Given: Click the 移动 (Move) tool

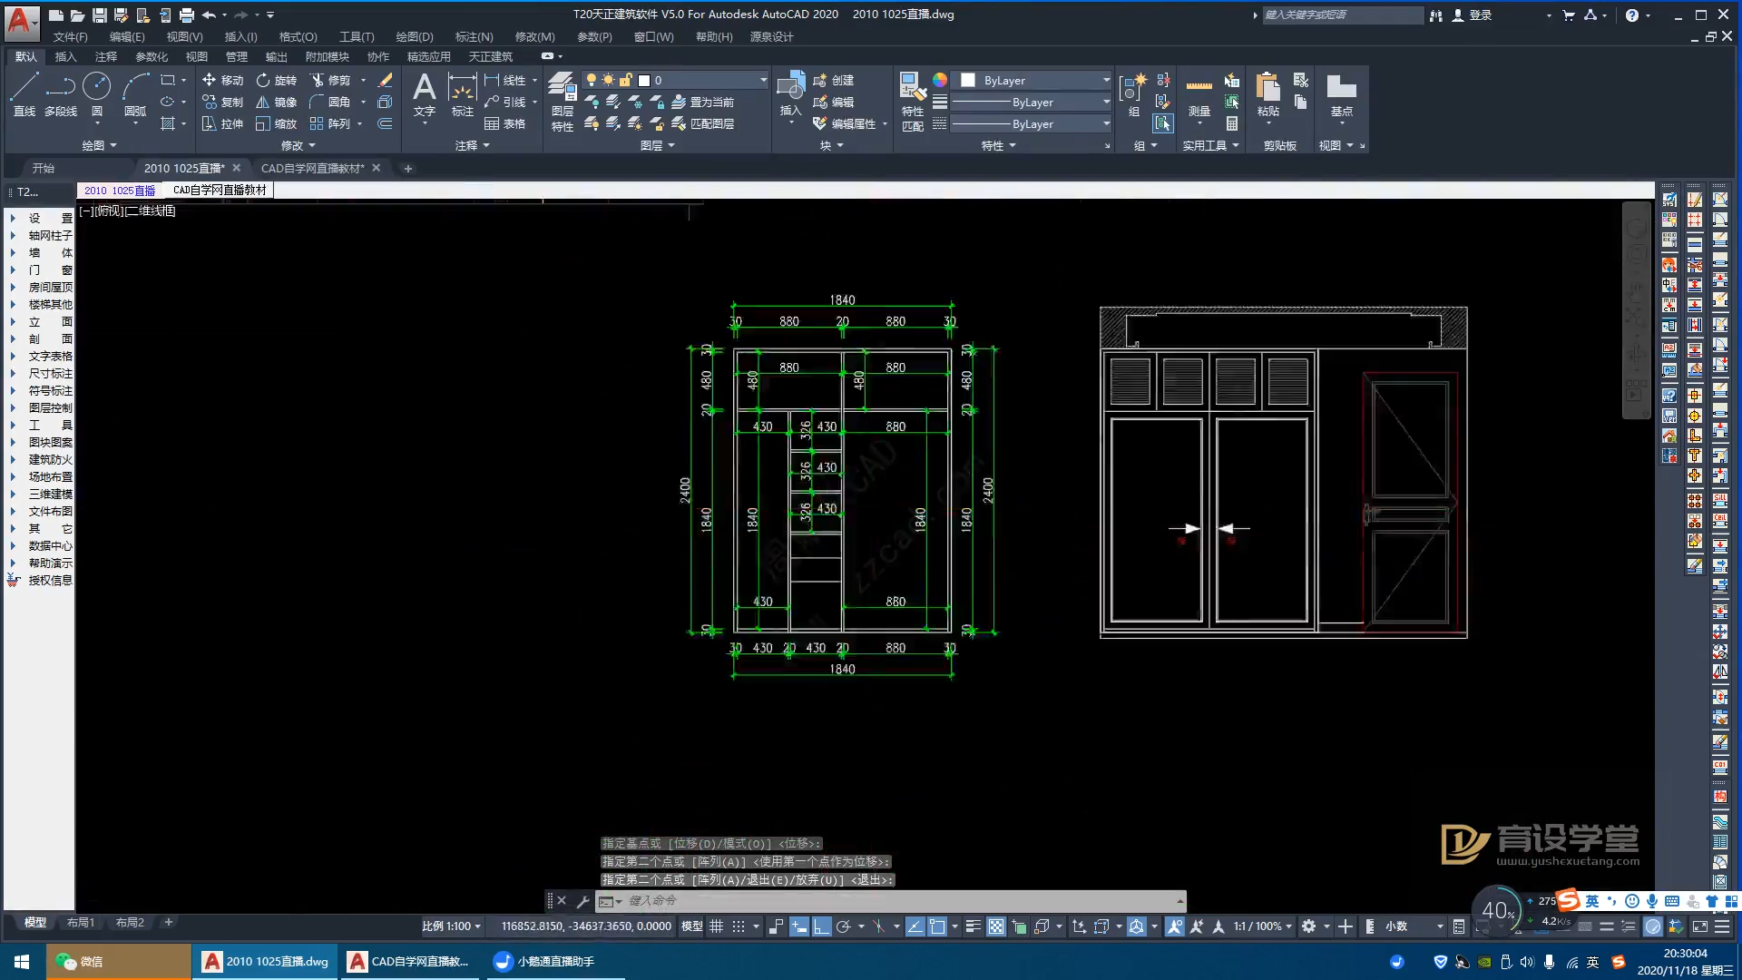Looking at the screenshot, I should (x=222, y=80).
